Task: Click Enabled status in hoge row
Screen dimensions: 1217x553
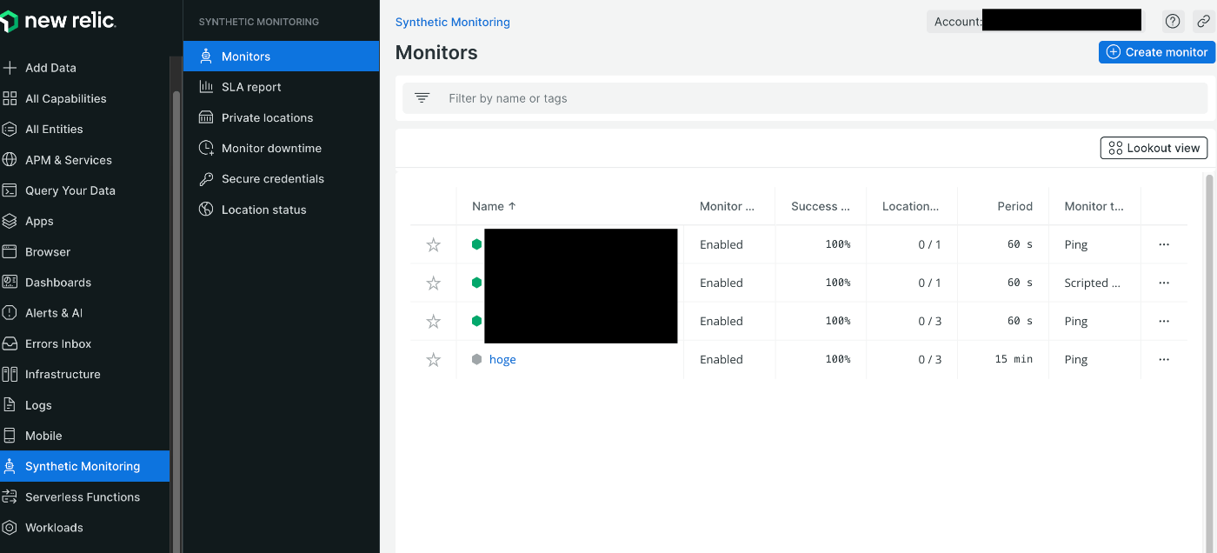Action: pyautogui.click(x=722, y=360)
